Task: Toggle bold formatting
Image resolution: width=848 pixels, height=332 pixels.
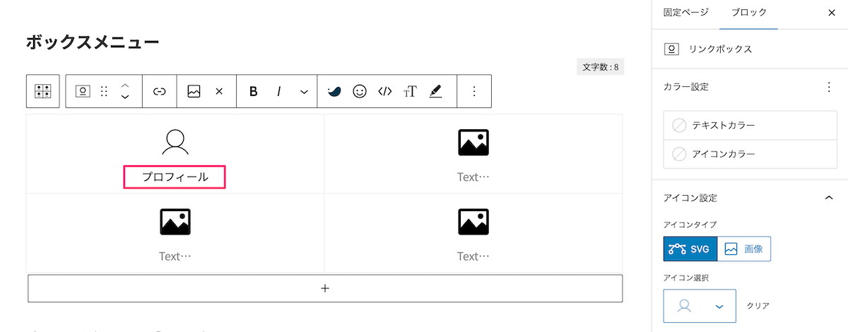Action: 253,91
